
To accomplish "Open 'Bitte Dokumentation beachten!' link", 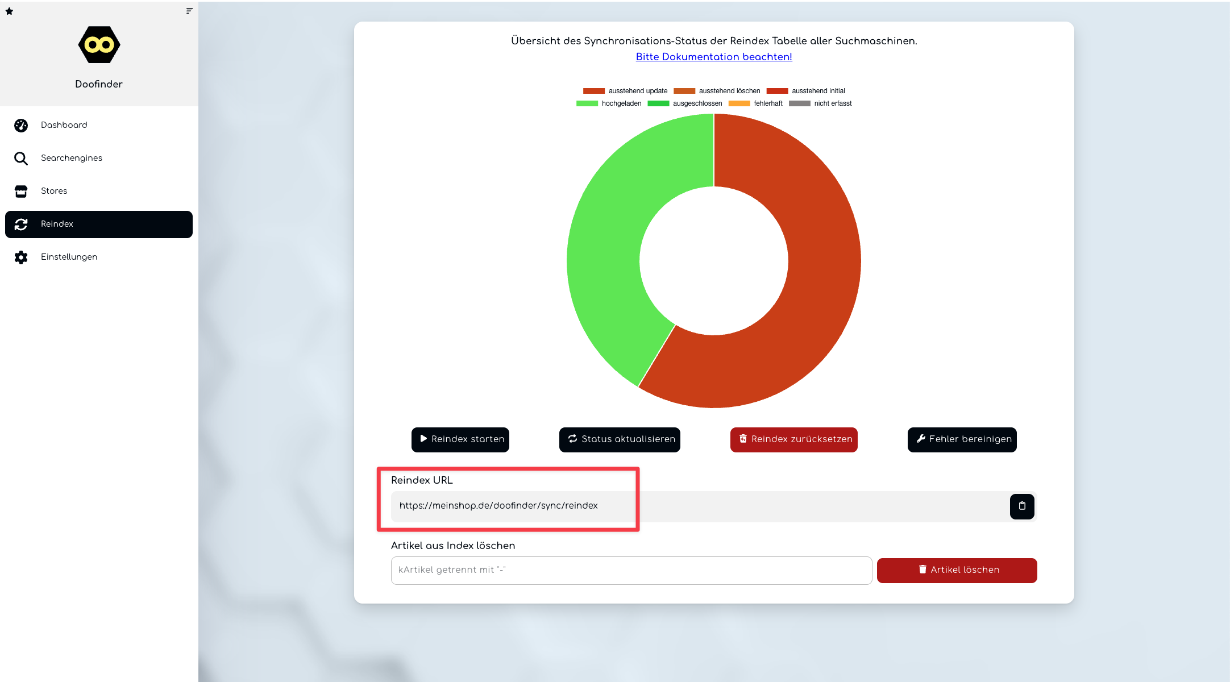I will [x=713, y=57].
